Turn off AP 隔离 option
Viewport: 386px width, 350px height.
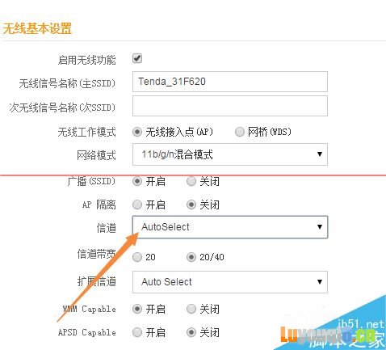[x=191, y=205]
